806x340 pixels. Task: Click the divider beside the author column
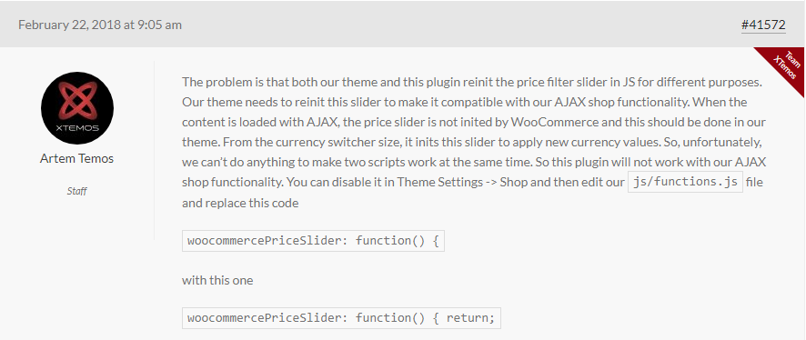(x=155, y=151)
